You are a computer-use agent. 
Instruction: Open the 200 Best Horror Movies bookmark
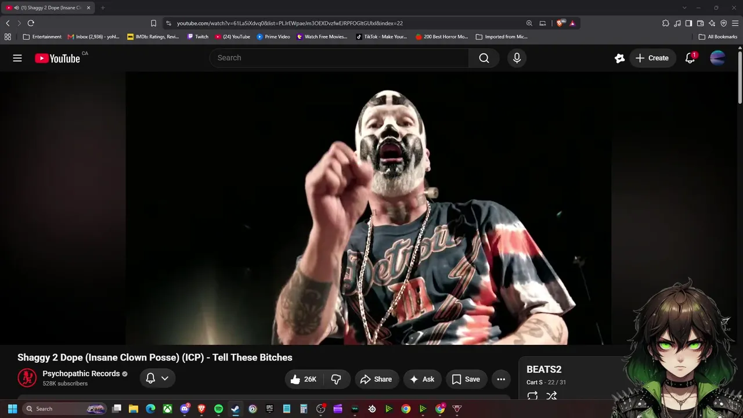point(442,37)
